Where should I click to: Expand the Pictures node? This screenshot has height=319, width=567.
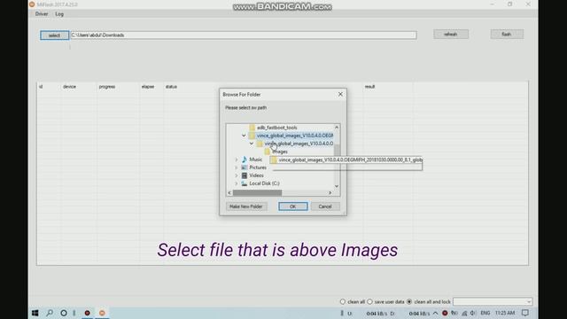click(x=237, y=167)
